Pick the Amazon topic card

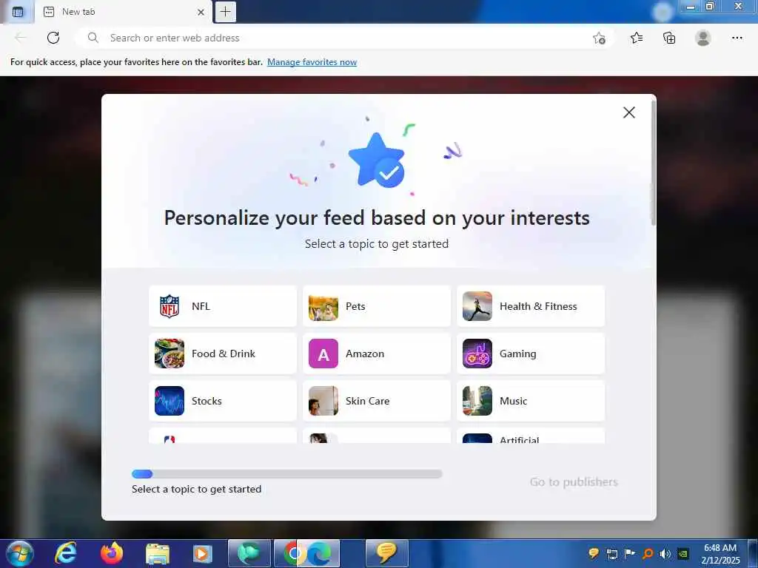pyautogui.click(x=377, y=354)
